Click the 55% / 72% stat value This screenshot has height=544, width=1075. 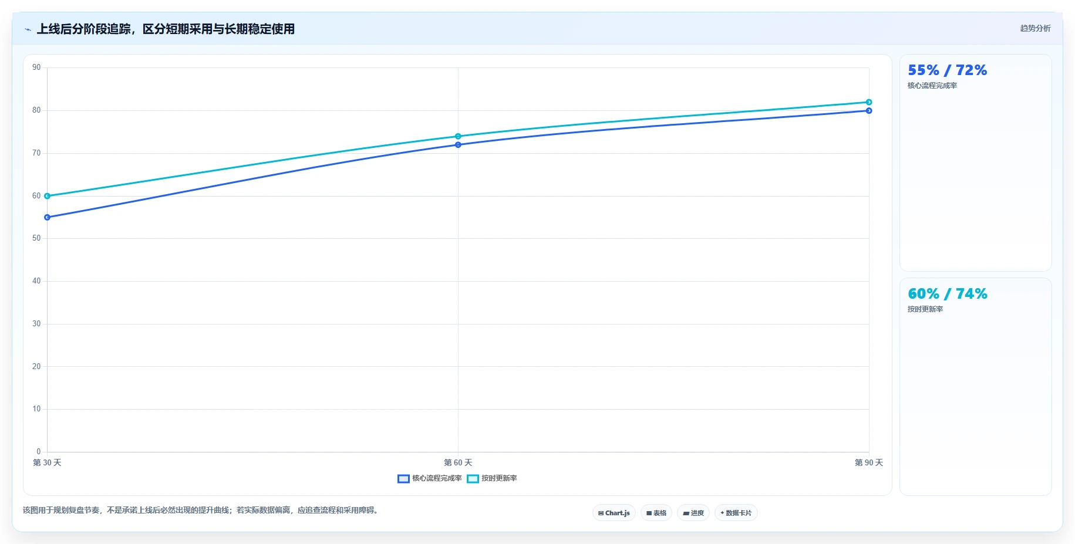[947, 70]
